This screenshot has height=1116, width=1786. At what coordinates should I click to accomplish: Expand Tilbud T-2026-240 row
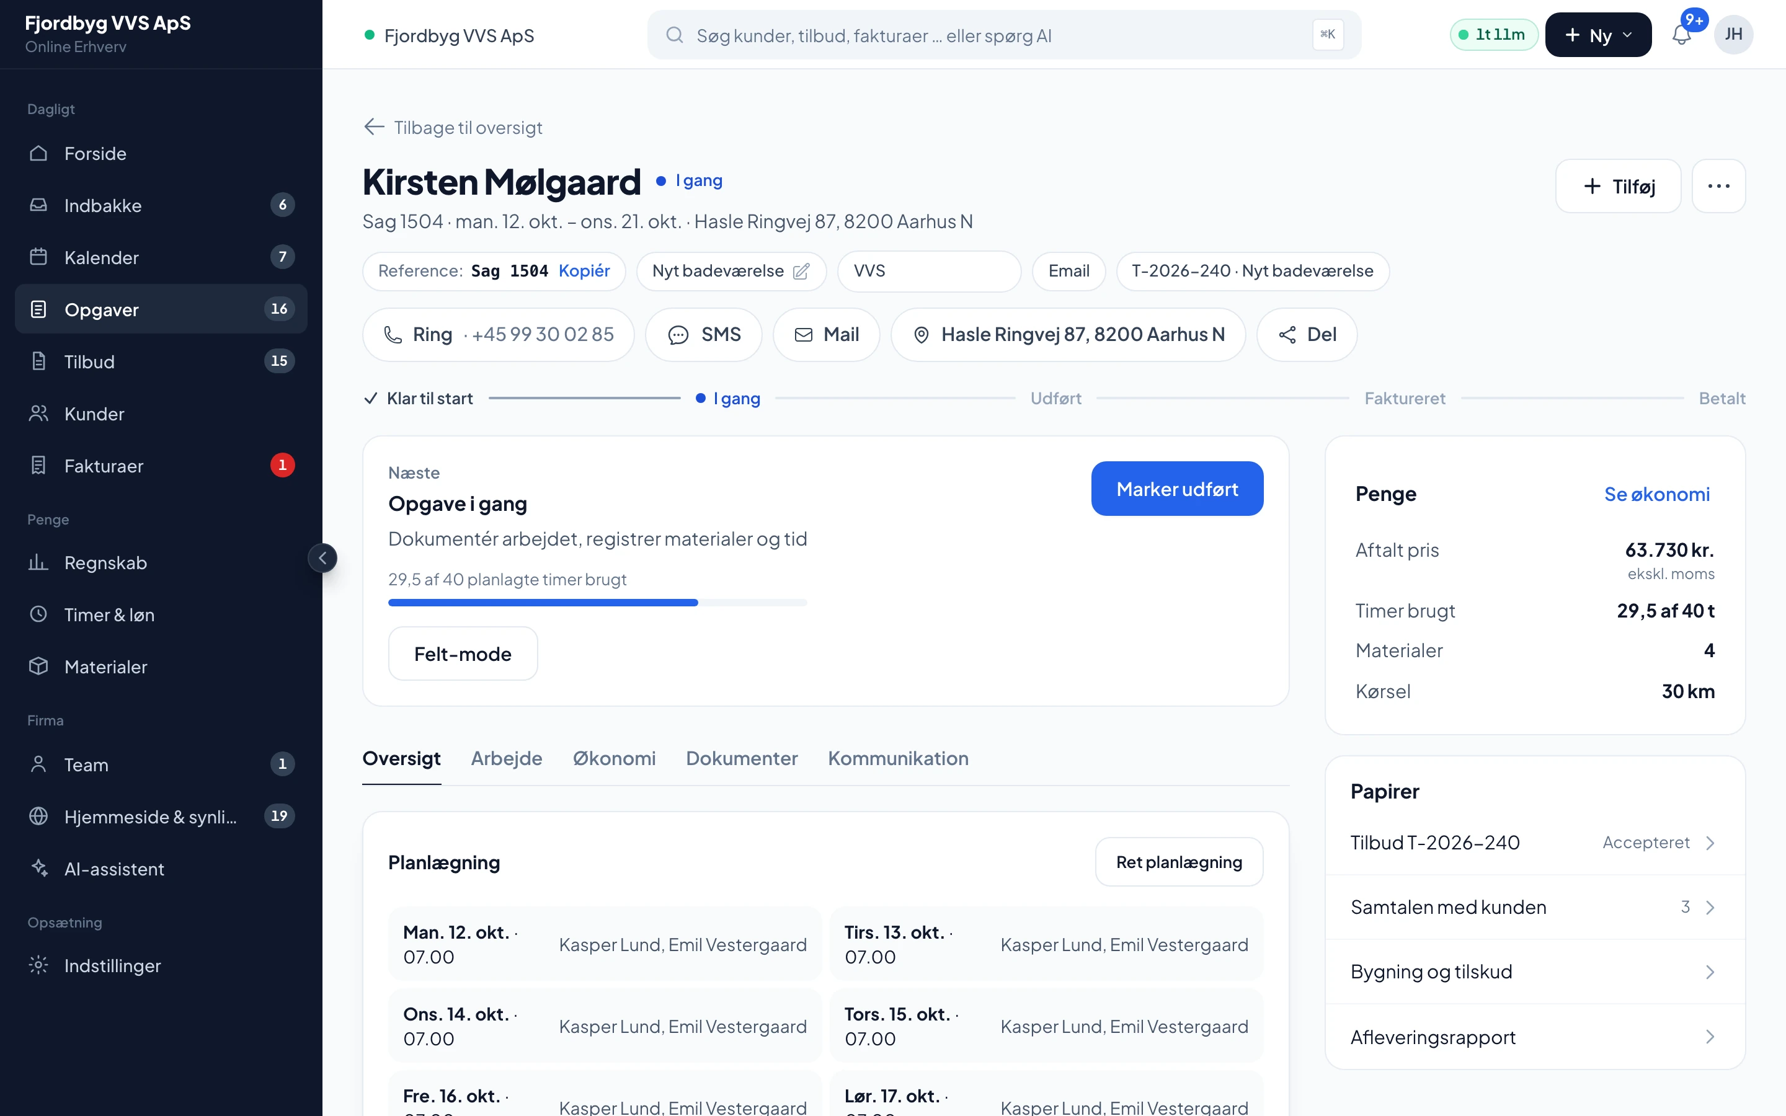click(x=1534, y=843)
